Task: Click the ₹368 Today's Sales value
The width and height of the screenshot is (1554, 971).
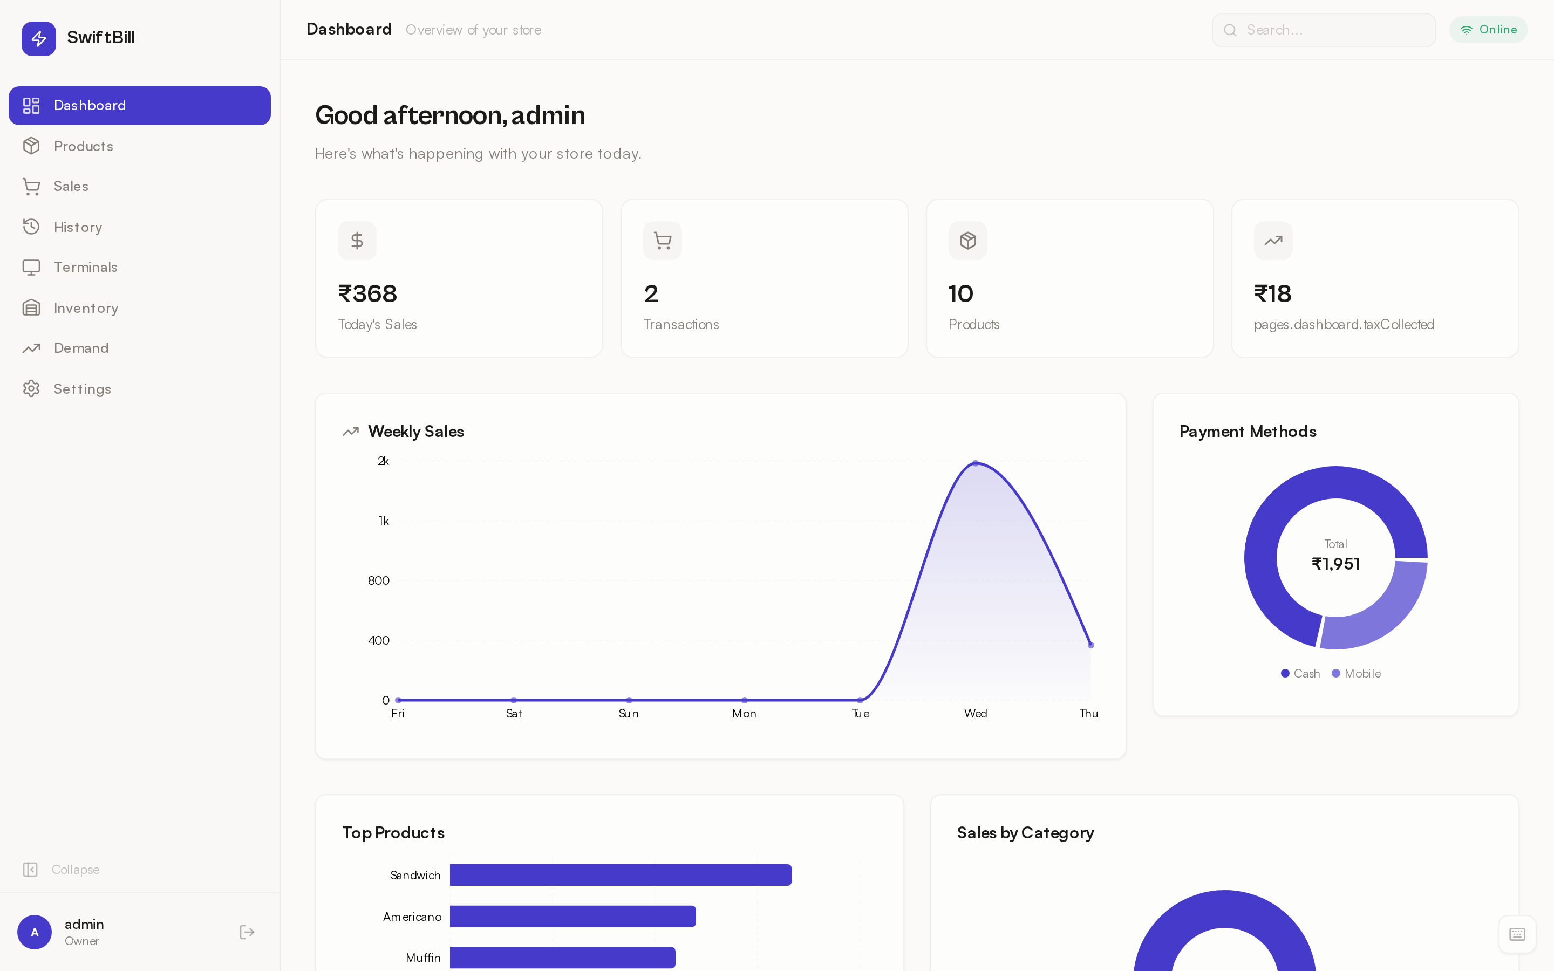Action: click(x=367, y=294)
